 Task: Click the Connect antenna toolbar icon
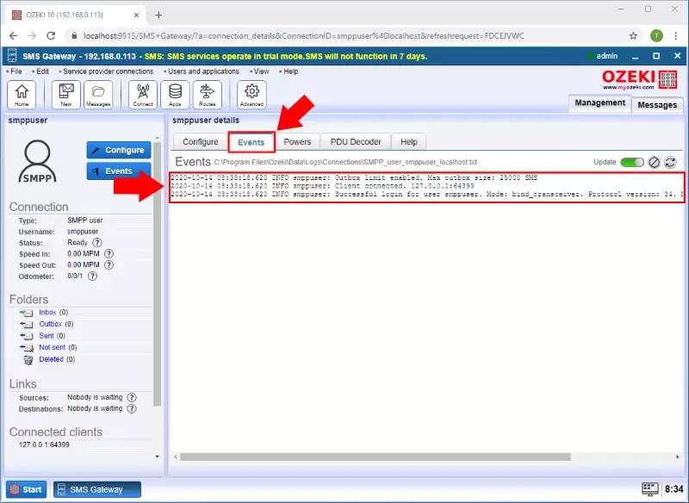pos(143,95)
